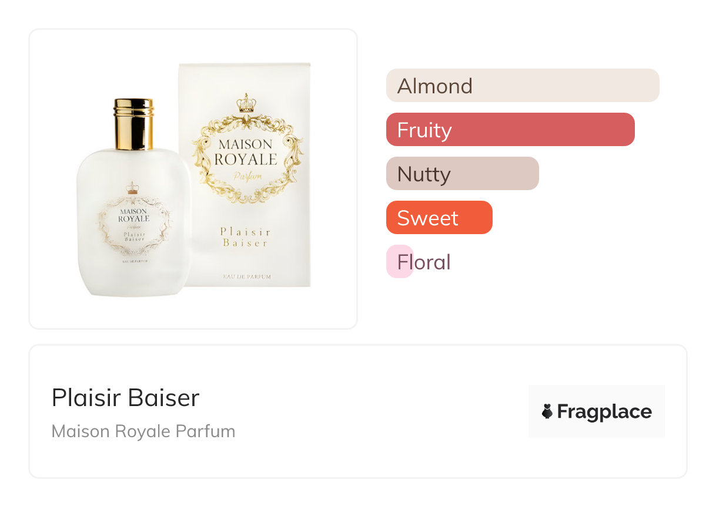716x507 pixels.
Task: Open the Maison Royale Parfum brand link
Action: [x=143, y=431]
